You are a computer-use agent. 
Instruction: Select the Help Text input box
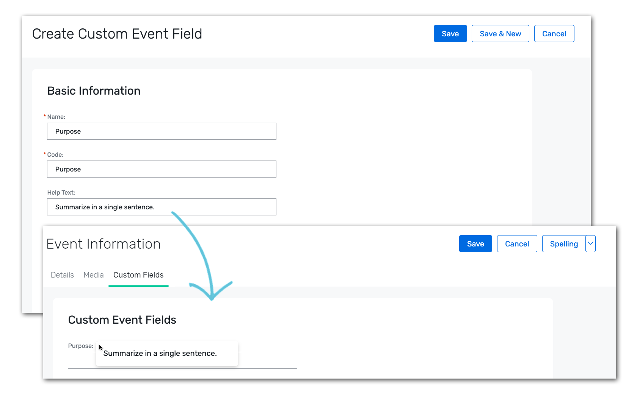[161, 207]
